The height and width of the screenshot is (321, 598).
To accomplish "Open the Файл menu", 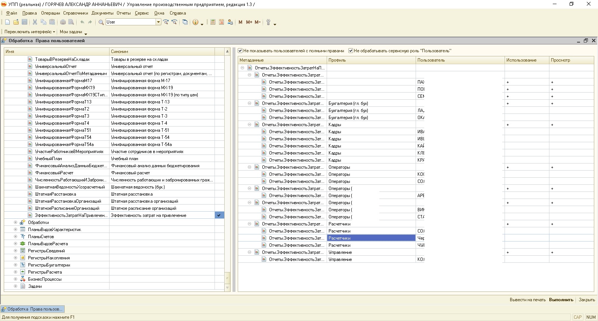I will [12, 13].
